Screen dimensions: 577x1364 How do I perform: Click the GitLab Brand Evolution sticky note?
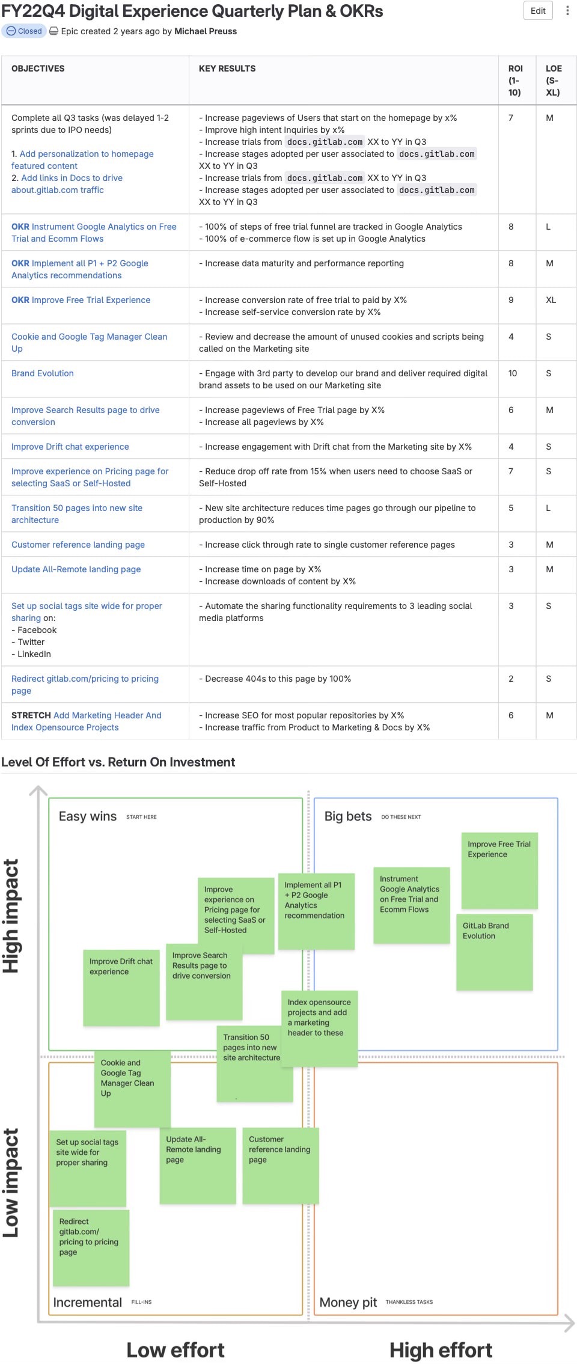tap(494, 952)
